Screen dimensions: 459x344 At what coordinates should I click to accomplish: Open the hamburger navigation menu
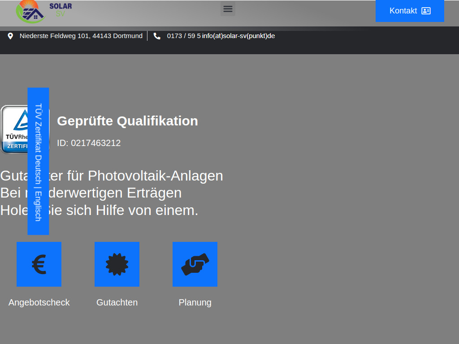pyautogui.click(x=228, y=9)
